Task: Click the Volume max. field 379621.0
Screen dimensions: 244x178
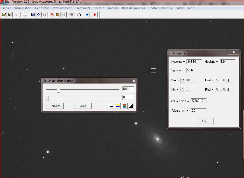Action: [199, 101]
